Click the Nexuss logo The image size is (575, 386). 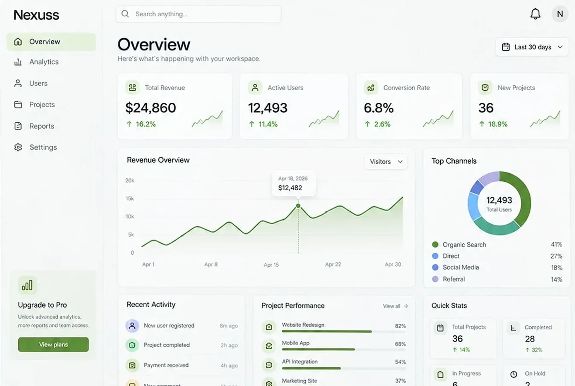tap(36, 15)
